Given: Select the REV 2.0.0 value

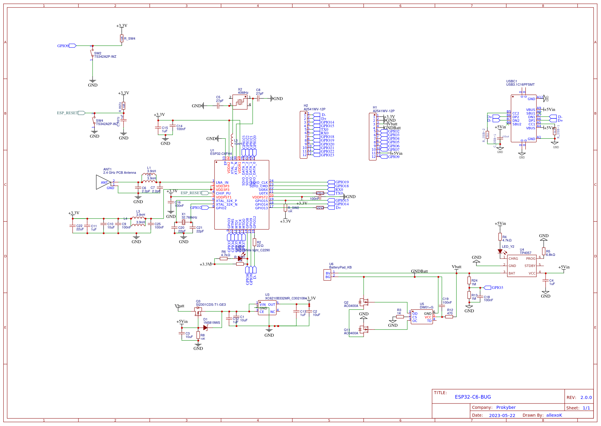Looking at the screenshot, I should click(586, 397).
